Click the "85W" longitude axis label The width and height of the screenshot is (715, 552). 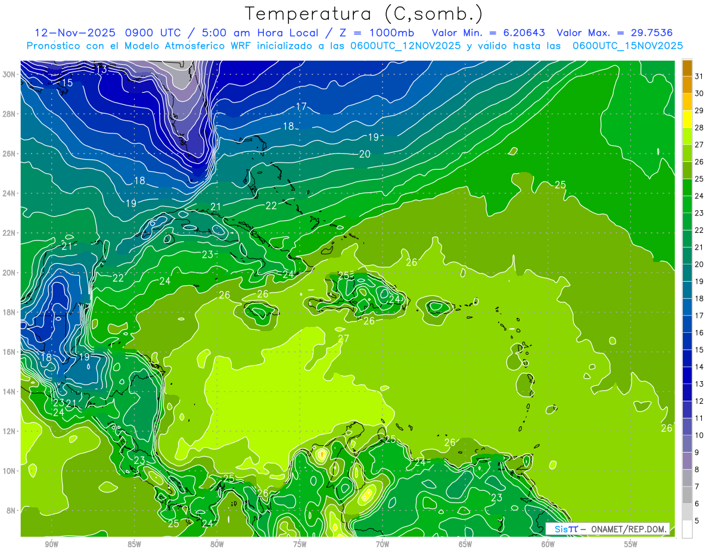[x=135, y=544]
